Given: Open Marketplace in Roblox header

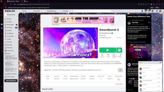Looking at the screenshot, I should coord(51,11).
